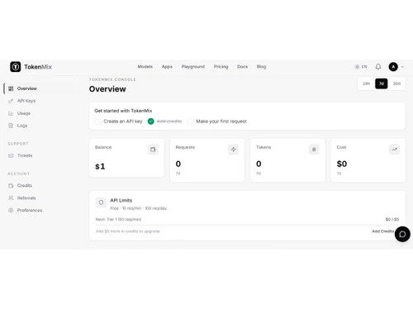Screen dimensions: 413x310
Task: Click the Tokens card chip icon
Action: coord(314,150)
